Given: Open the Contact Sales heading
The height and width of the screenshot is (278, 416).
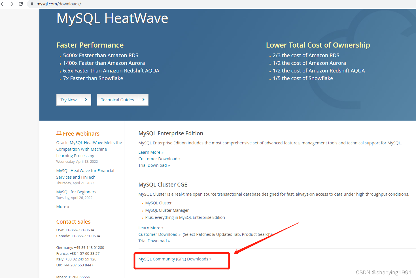Looking at the screenshot, I should [x=73, y=222].
